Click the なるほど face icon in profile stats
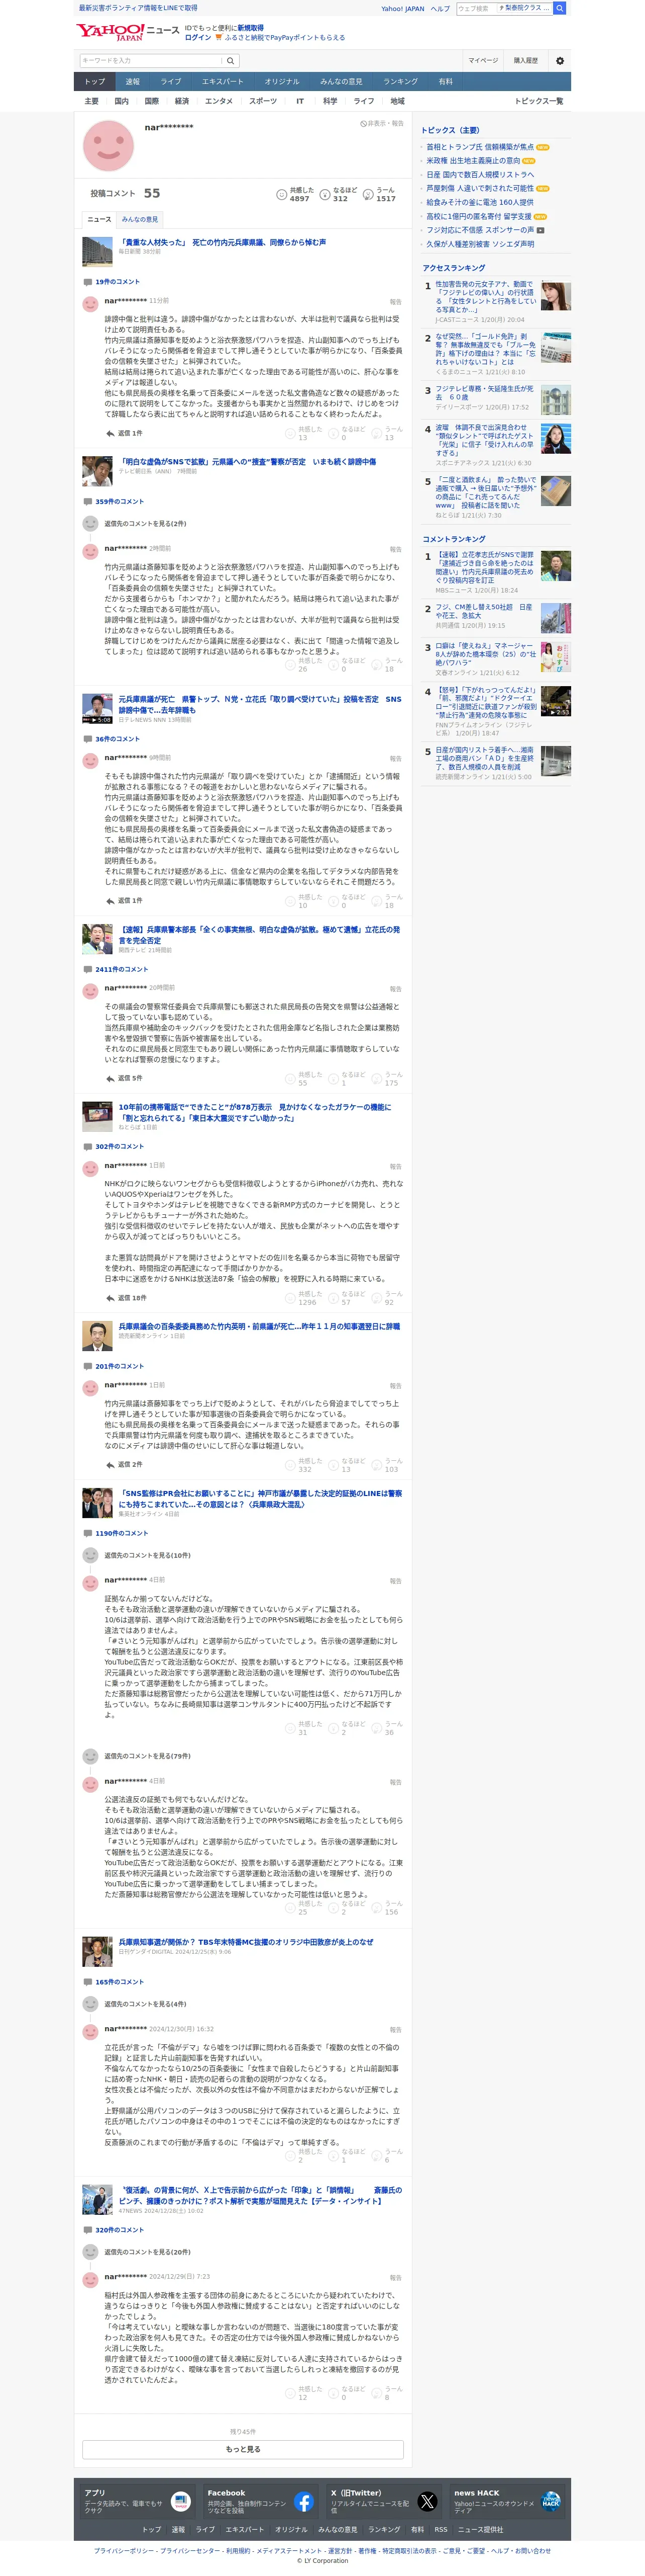Screen dimensions: 645x2576 (325, 194)
